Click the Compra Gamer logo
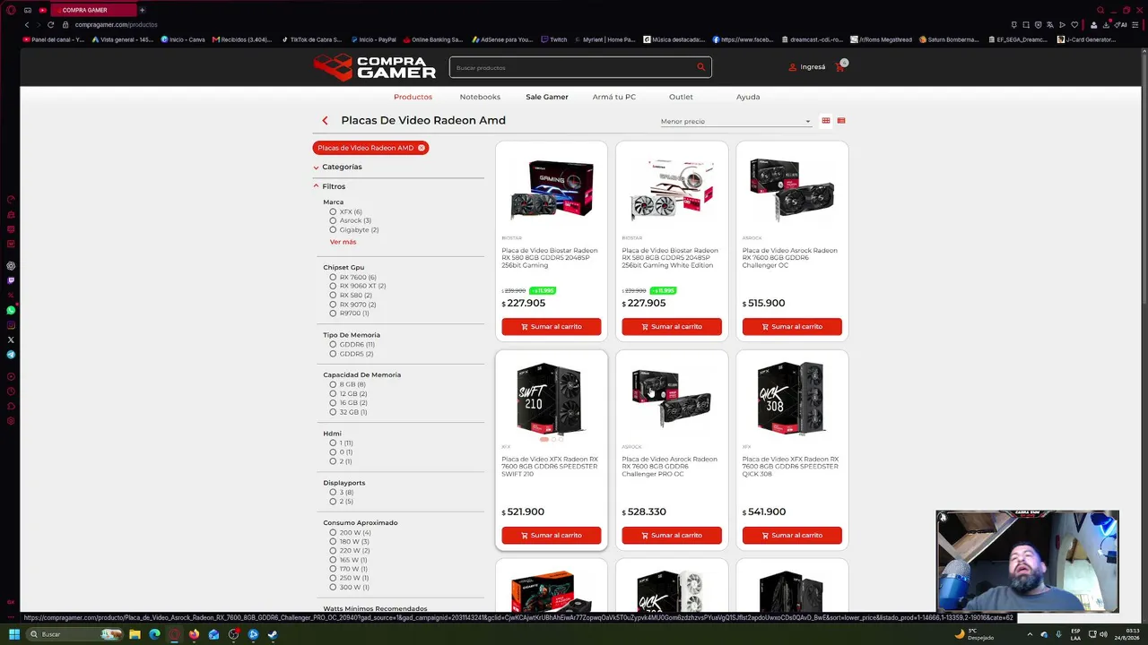The height and width of the screenshot is (645, 1148). click(x=374, y=67)
